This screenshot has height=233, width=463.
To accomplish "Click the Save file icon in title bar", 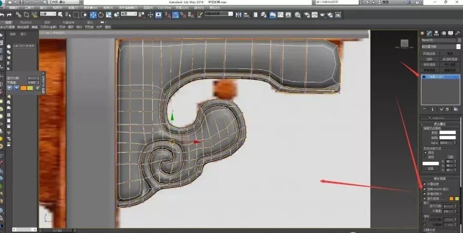I will pos(22,2).
